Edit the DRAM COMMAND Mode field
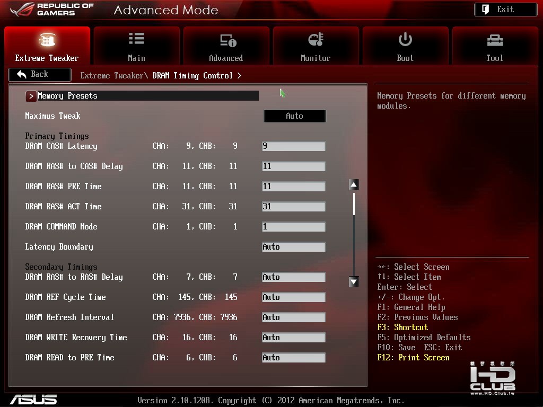 [294, 227]
